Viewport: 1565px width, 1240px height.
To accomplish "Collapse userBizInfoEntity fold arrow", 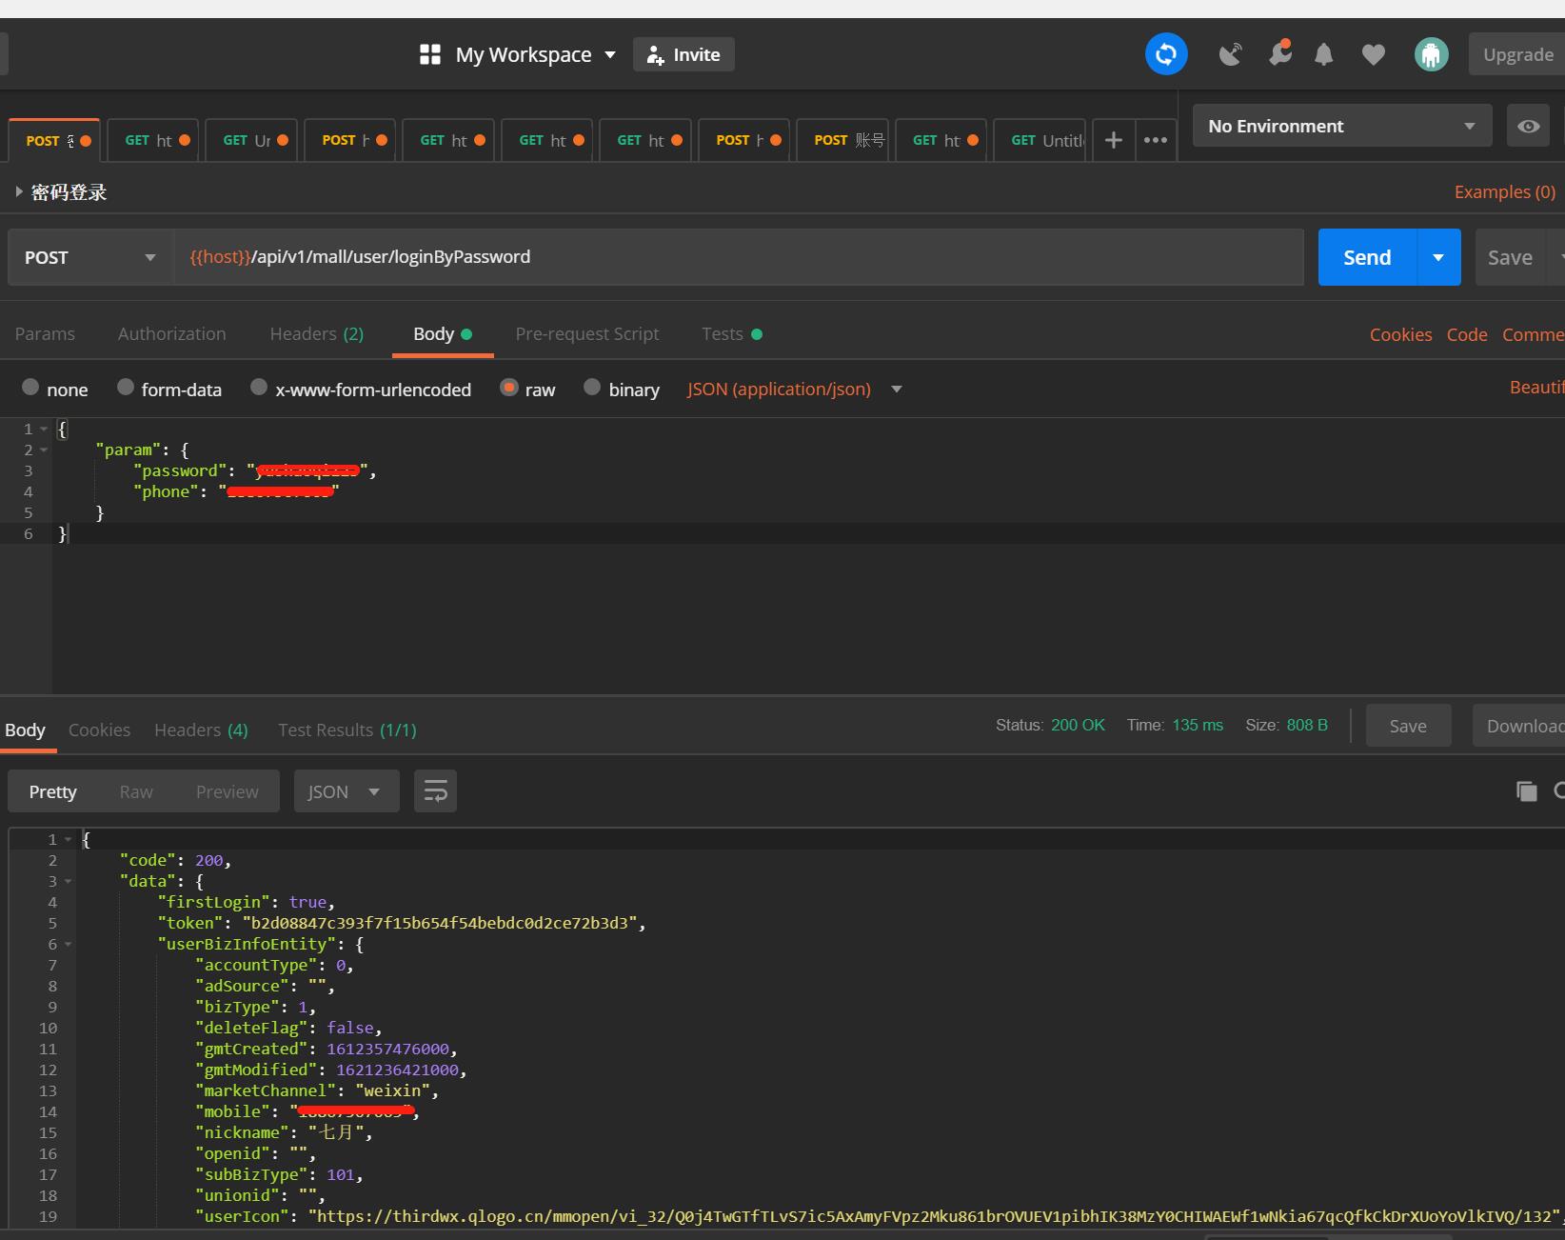I will [68, 945].
